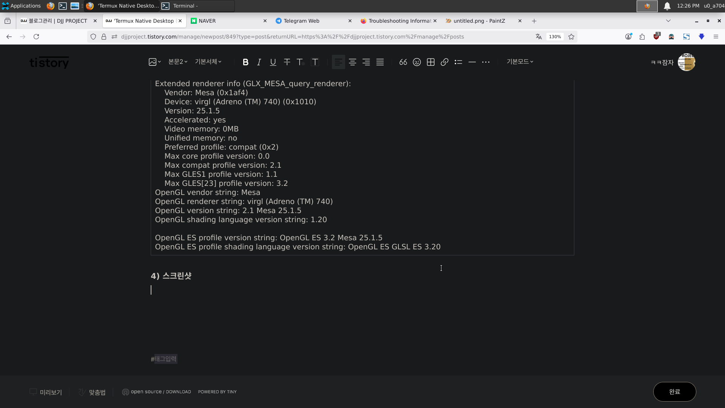This screenshot has width=725, height=408.
Task: Insert a horizontal divider line
Action: tap(472, 62)
